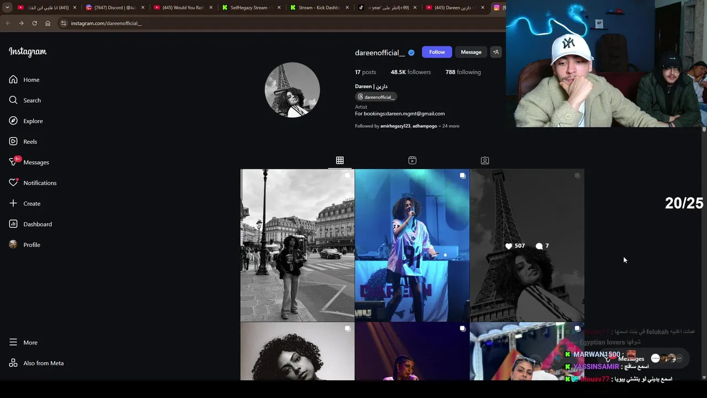
Task: Open the Threads link dareenofficial__
Action: click(376, 97)
